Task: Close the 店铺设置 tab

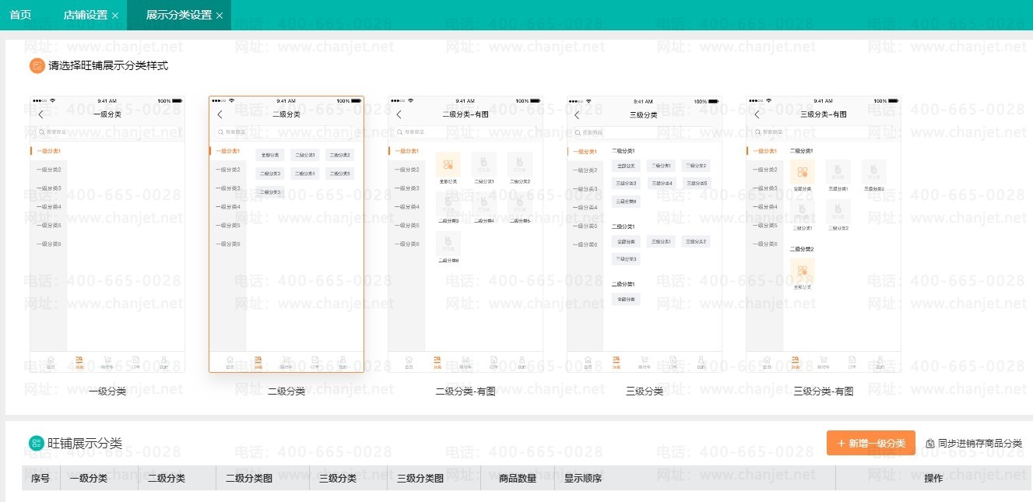Action: coord(115,16)
